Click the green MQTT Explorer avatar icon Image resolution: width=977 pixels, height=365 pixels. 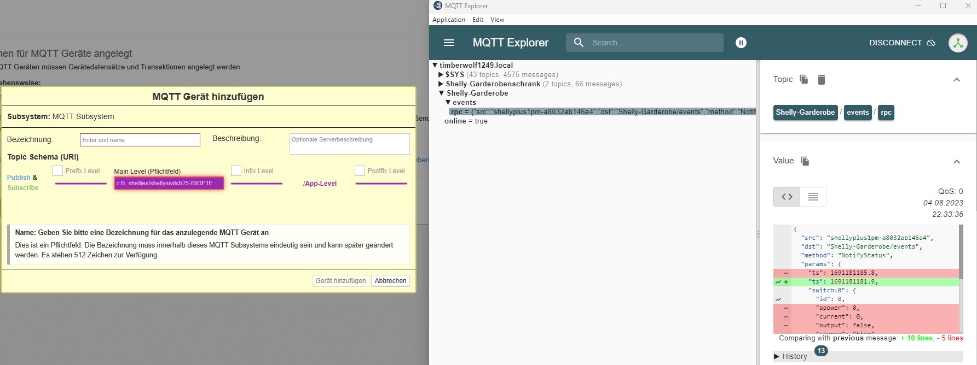[958, 43]
